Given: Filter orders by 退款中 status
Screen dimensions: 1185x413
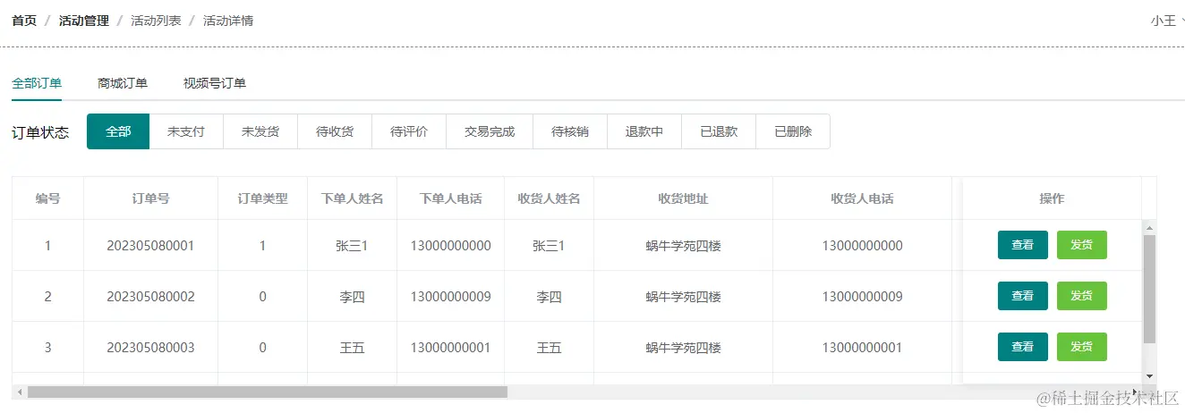Looking at the screenshot, I should (x=644, y=131).
